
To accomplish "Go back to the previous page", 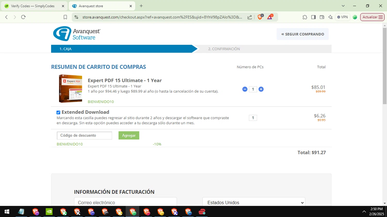I will tap(6, 17).
